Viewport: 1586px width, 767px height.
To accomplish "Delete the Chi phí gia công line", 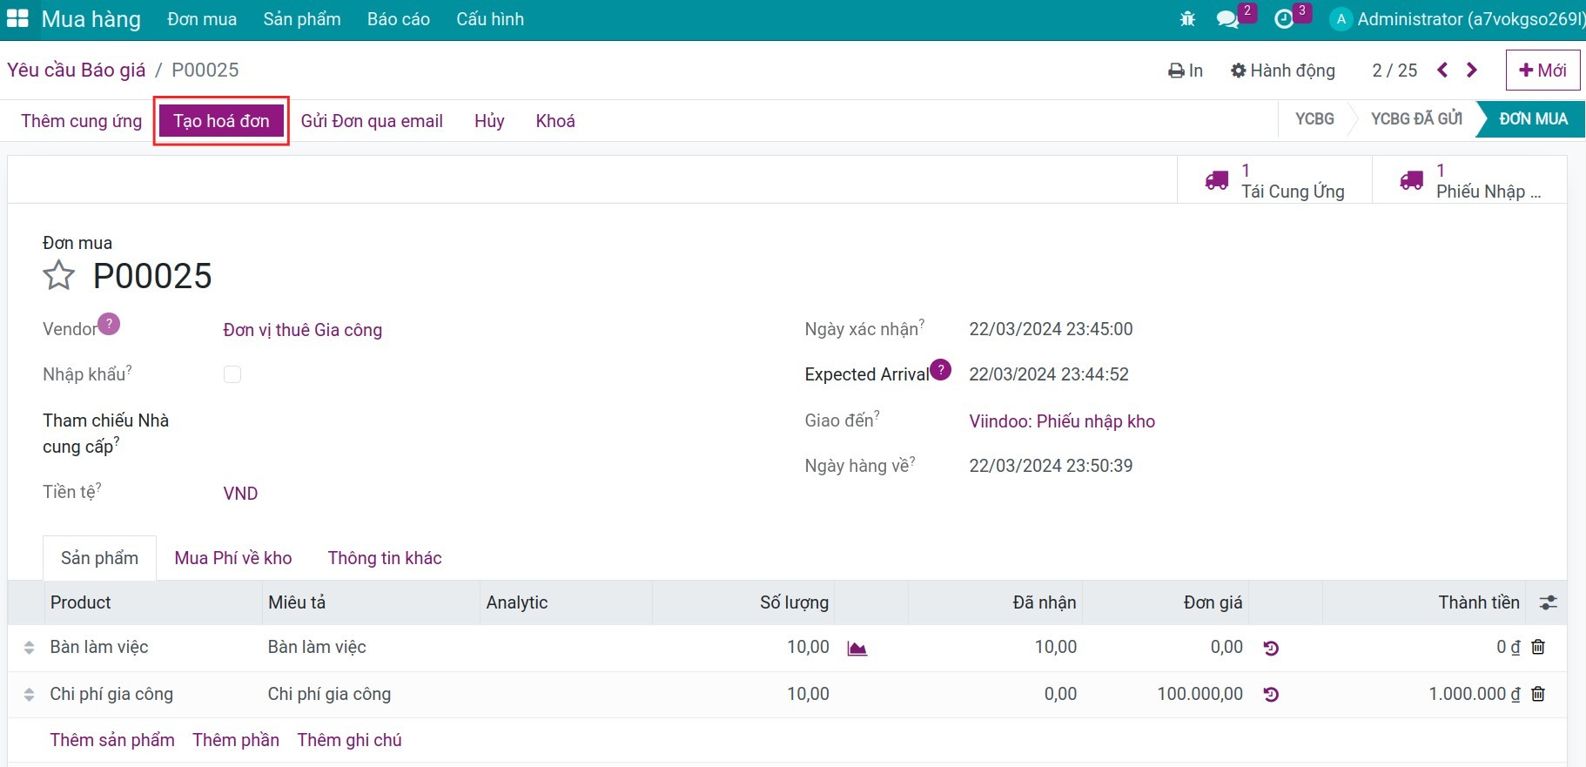I will [x=1538, y=694].
